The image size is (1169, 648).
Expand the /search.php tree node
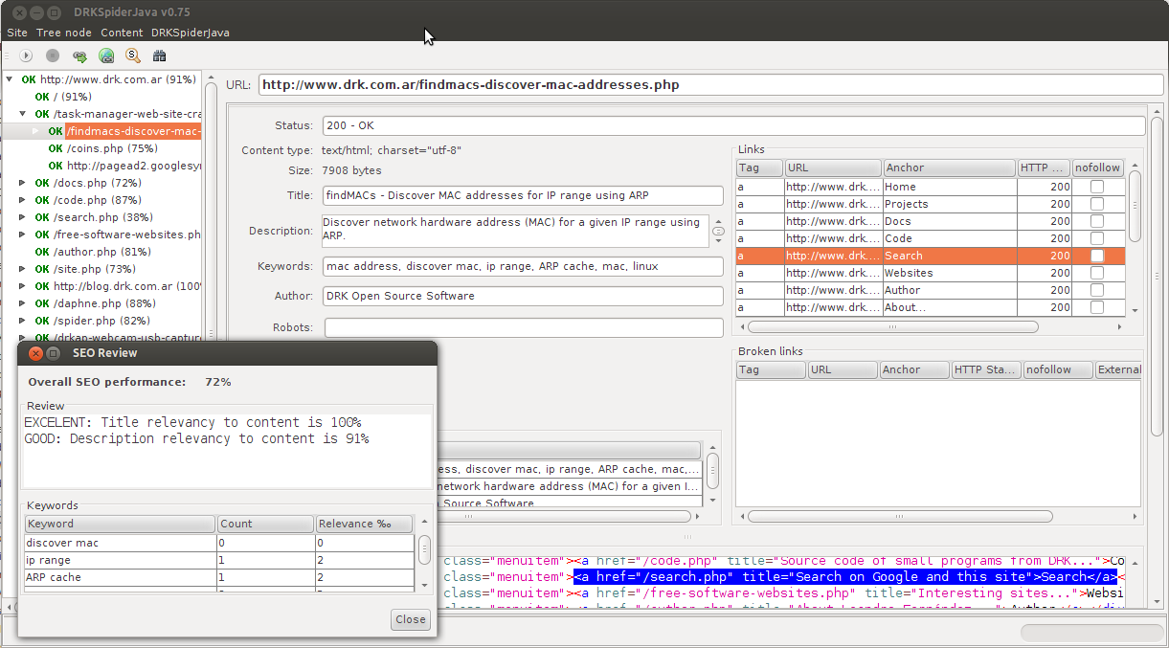pos(23,217)
